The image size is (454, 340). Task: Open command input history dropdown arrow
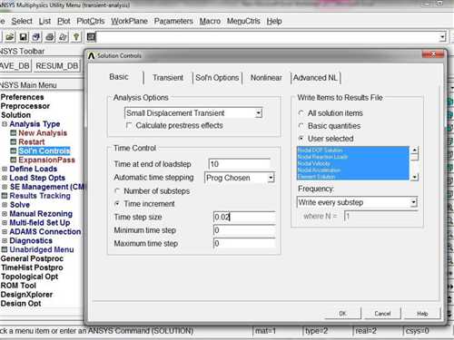(x=442, y=37)
